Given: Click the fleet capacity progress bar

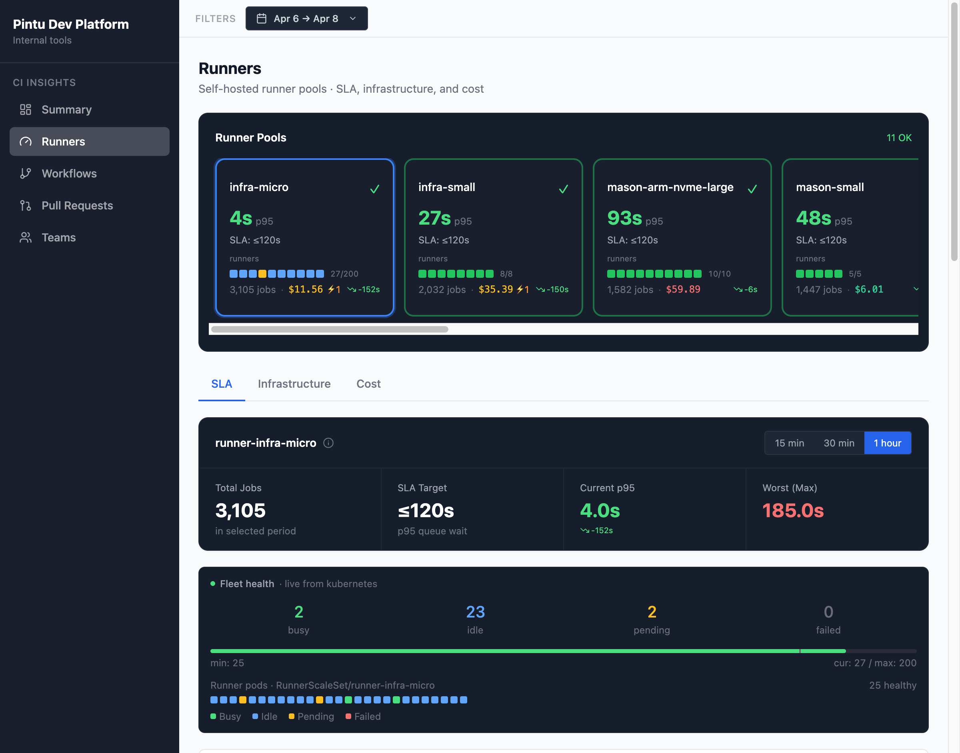Looking at the screenshot, I should (563, 651).
